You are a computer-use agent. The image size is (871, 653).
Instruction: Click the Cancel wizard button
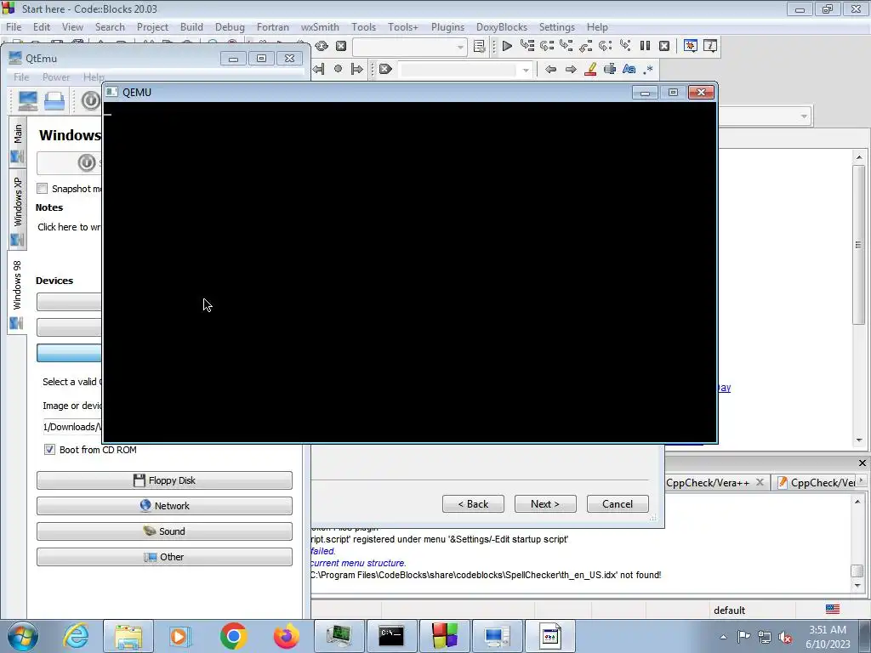(618, 504)
